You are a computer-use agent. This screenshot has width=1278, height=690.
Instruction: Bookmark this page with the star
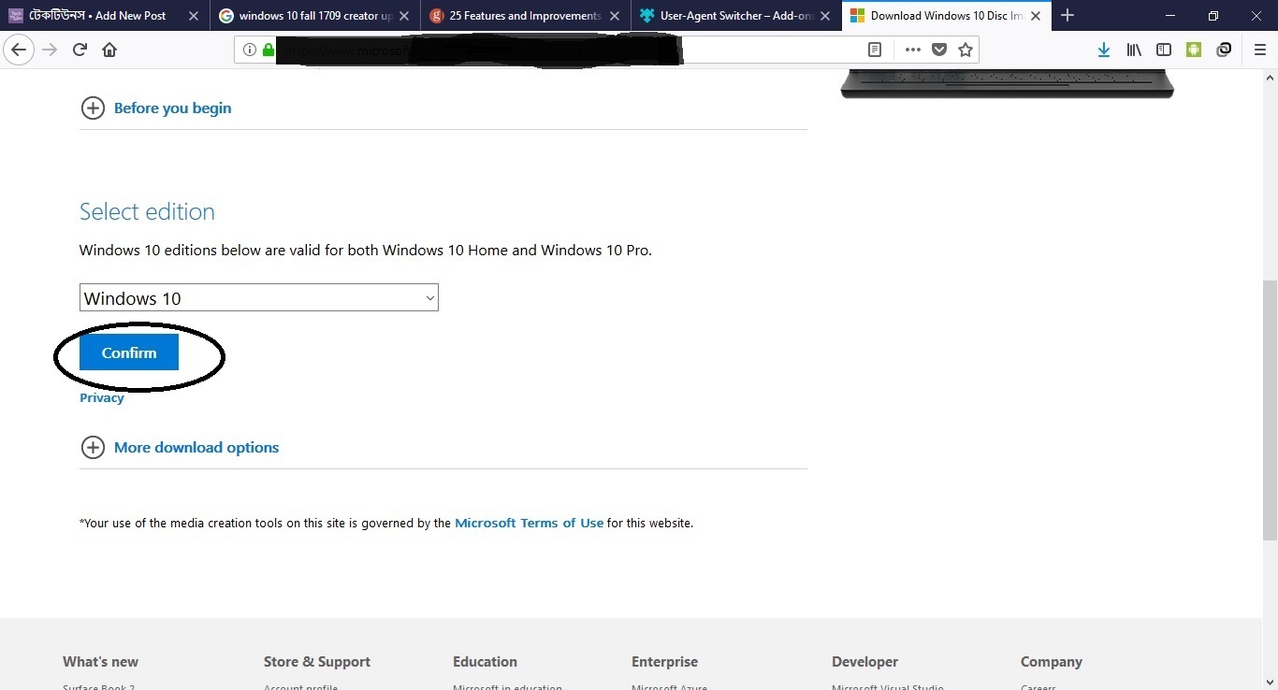coord(966,50)
